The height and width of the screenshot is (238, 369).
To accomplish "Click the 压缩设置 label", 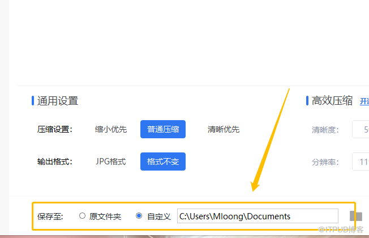I will tap(54, 129).
